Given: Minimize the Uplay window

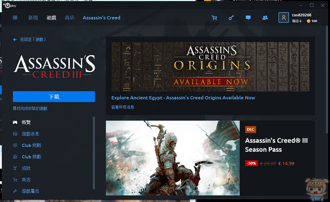Looking at the screenshot, I should point(301,5).
